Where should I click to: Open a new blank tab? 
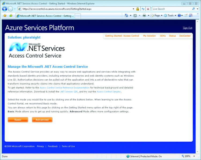78,16
